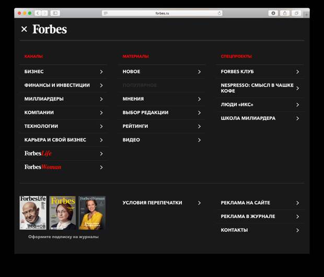
Task: Open the Мнения section
Action: click(x=161, y=99)
